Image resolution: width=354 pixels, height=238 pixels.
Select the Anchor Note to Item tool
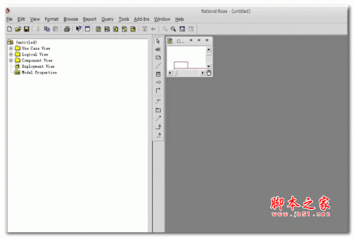158,66
